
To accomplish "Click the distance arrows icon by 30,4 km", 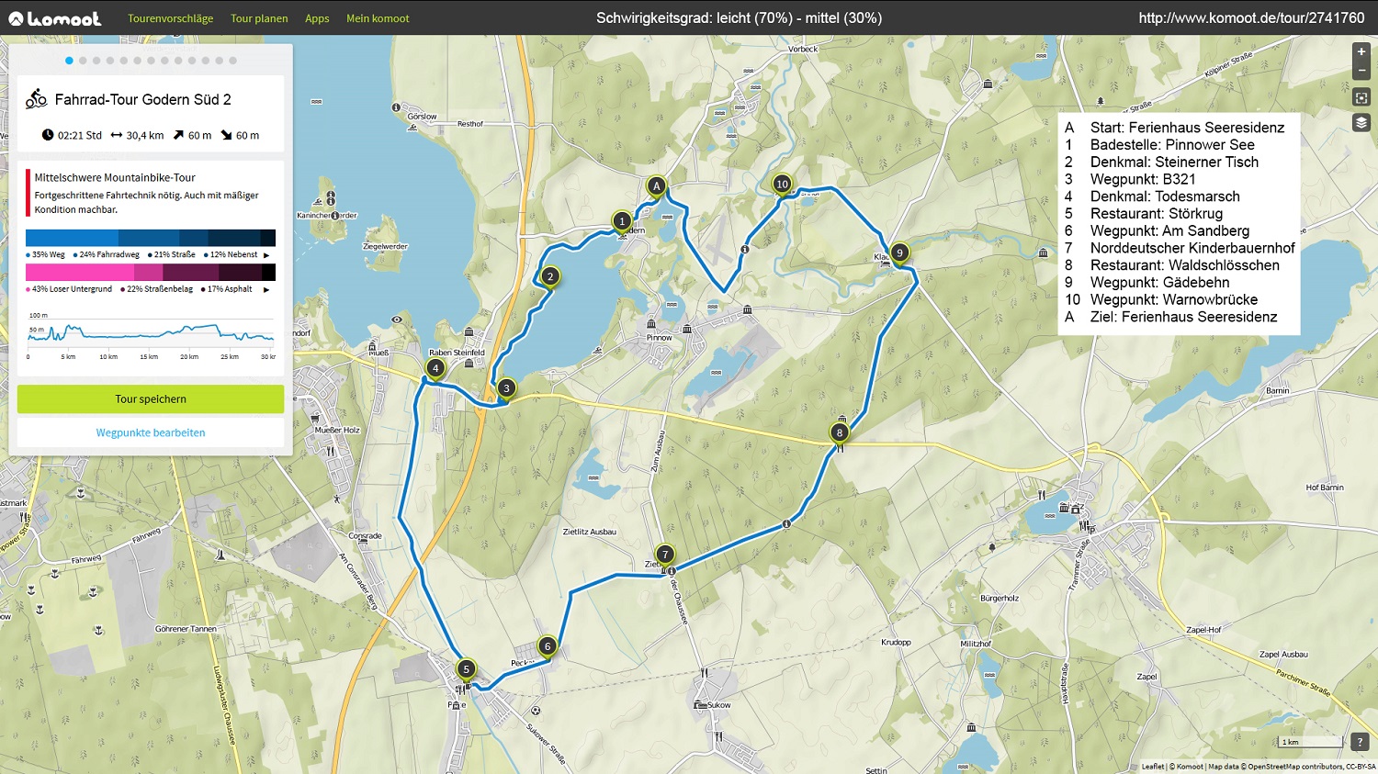I will [x=117, y=135].
